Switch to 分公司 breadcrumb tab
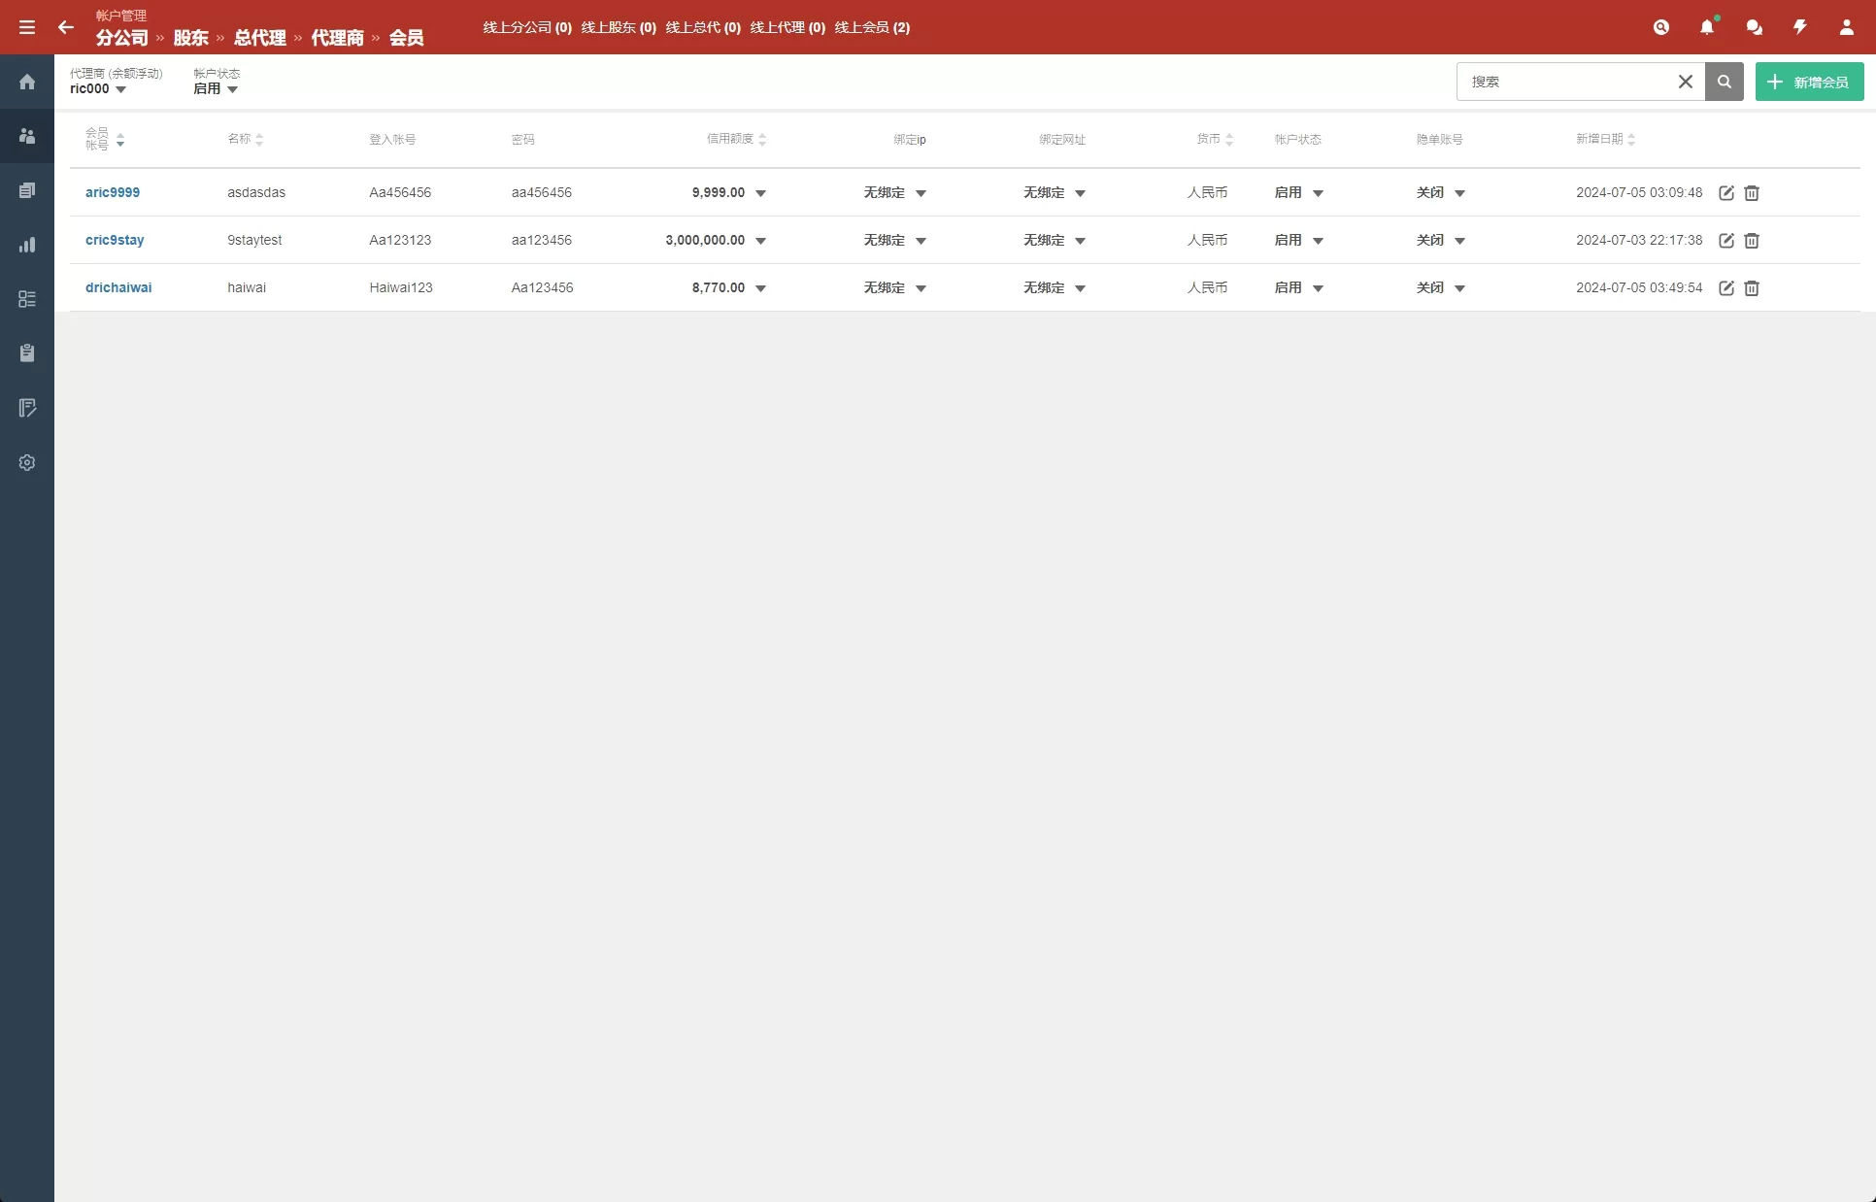Image resolution: width=1876 pixels, height=1202 pixels. click(122, 38)
